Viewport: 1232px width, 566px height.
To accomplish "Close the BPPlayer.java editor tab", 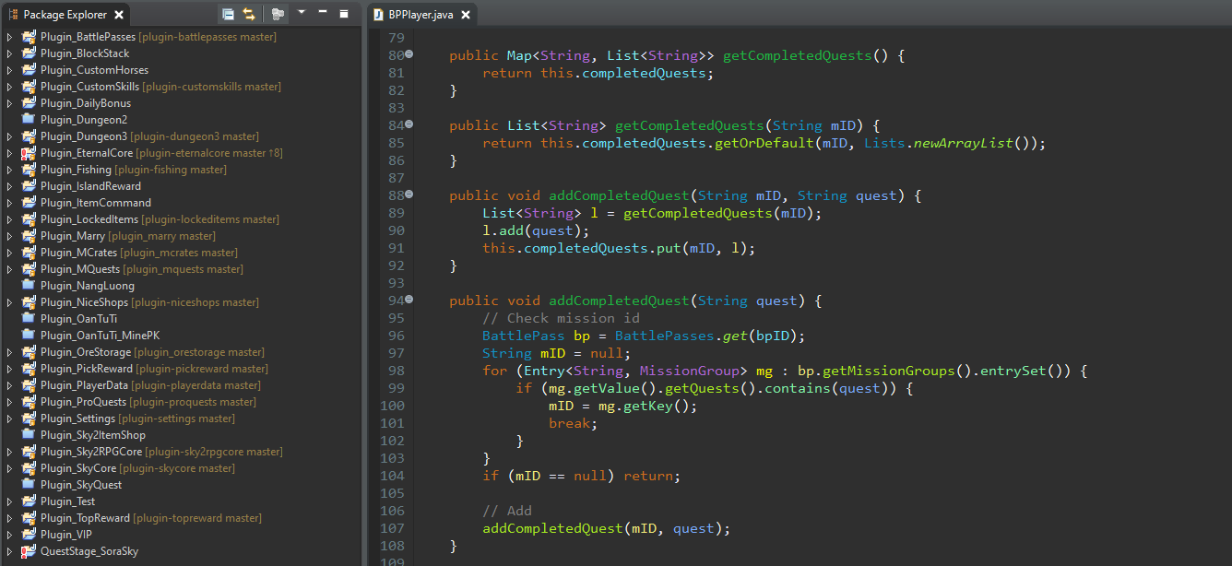I will 465,15.
